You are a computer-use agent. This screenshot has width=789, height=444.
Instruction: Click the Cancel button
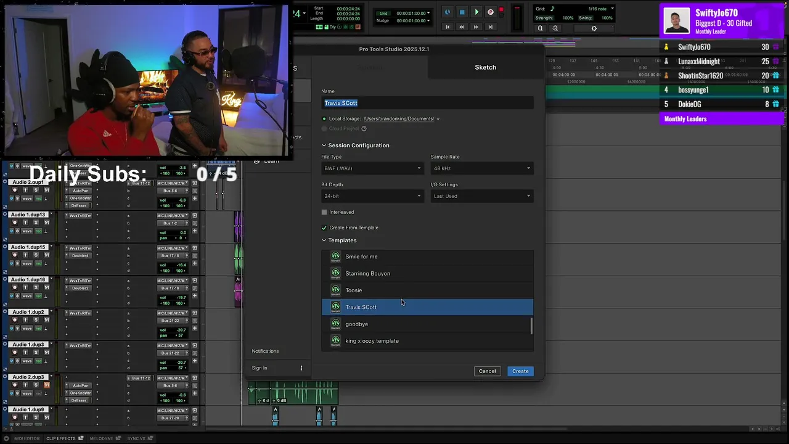[x=487, y=371]
